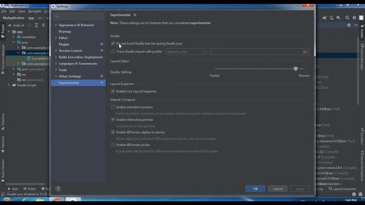This screenshot has width=365, height=205.
Task: Click taskbar clock showing time
Action: (351, 200)
